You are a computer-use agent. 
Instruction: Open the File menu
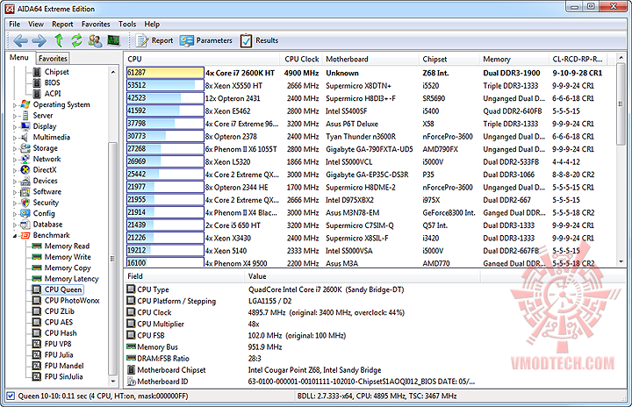15,25
